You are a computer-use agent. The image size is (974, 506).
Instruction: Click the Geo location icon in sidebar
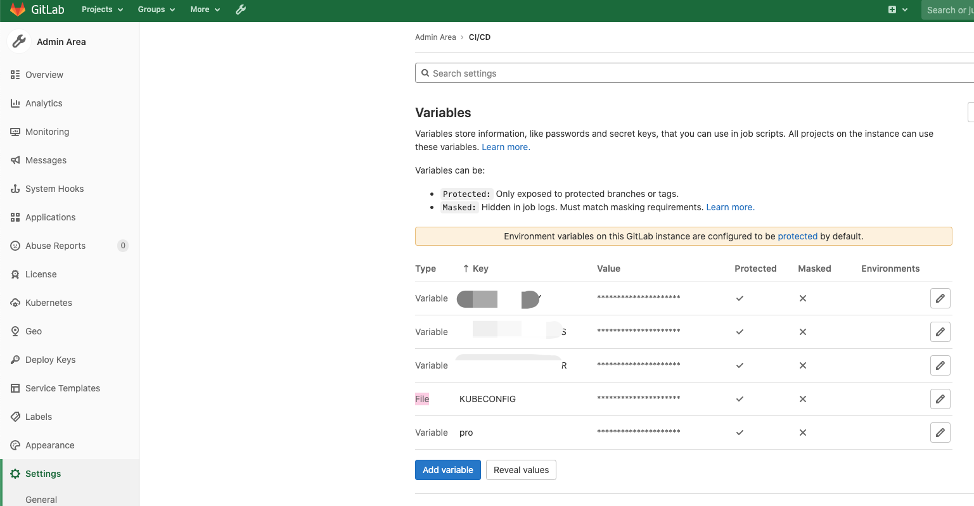(x=15, y=331)
